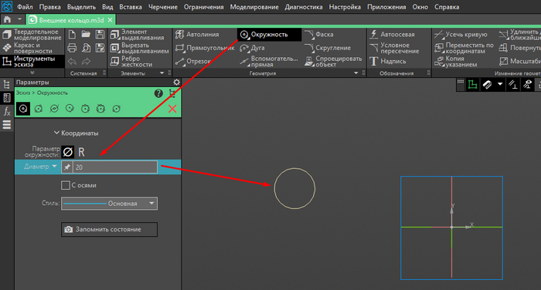The image size is (541, 290).
Task: Add an Автоосевая axis line
Action: pyautogui.click(x=393, y=35)
